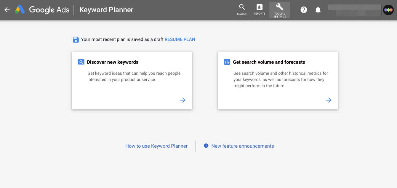The height and width of the screenshot is (188, 397).
Task: Click the blurred account name area
Action: point(354,10)
